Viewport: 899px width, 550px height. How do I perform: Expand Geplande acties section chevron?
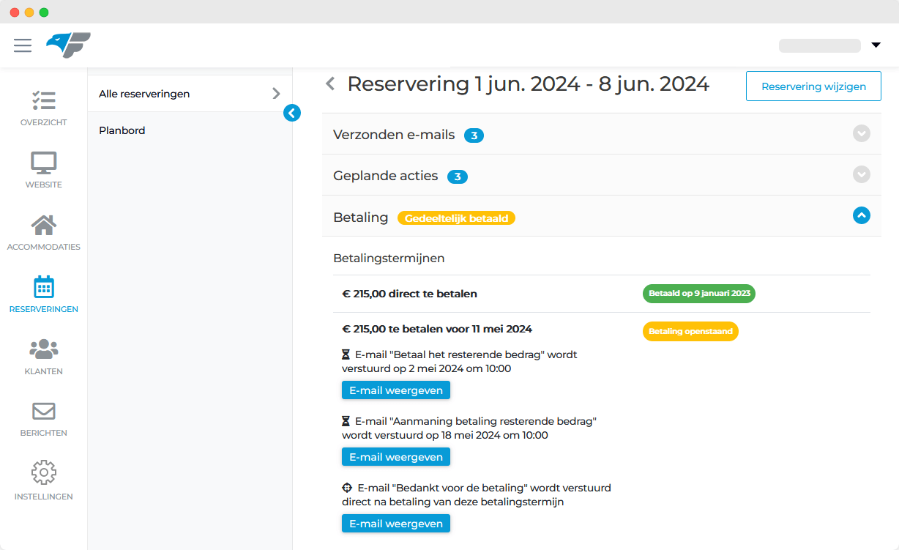pos(862,174)
